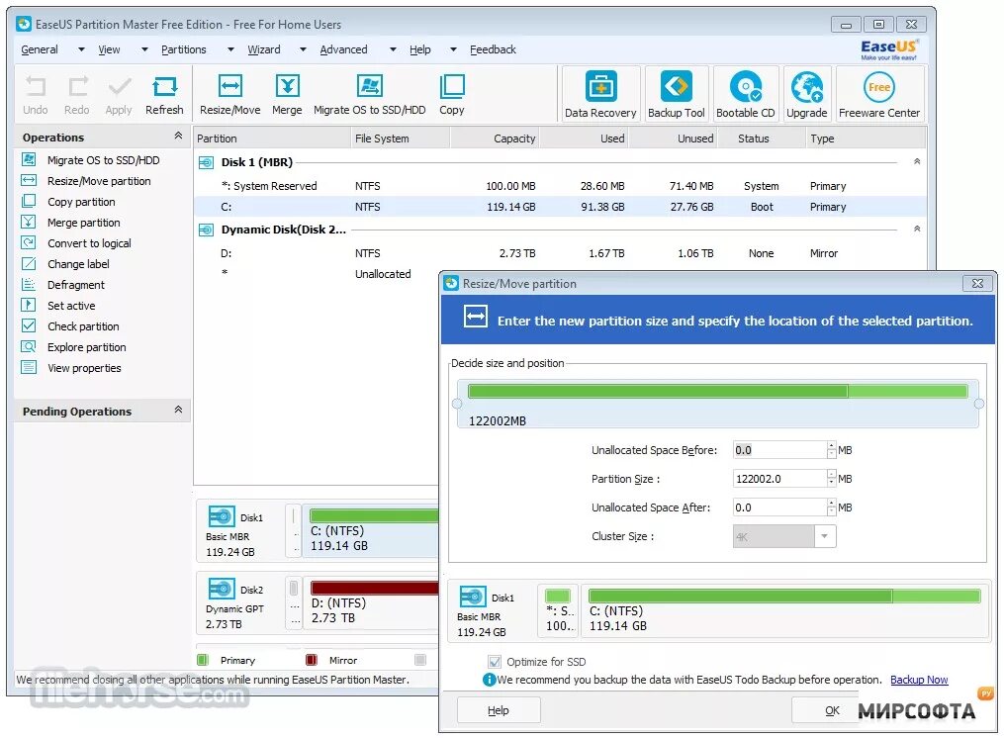This screenshot has width=1004, height=738.
Task: Collapse the Disk 1 (MBR) group
Action: (x=917, y=161)
